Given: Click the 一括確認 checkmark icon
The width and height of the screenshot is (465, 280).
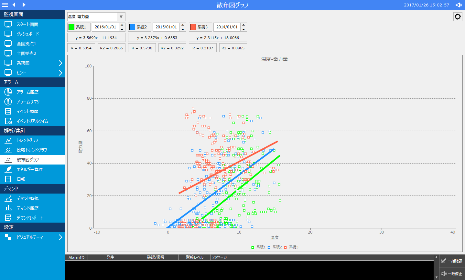Looking at the screenshot, I should (443, 261).
